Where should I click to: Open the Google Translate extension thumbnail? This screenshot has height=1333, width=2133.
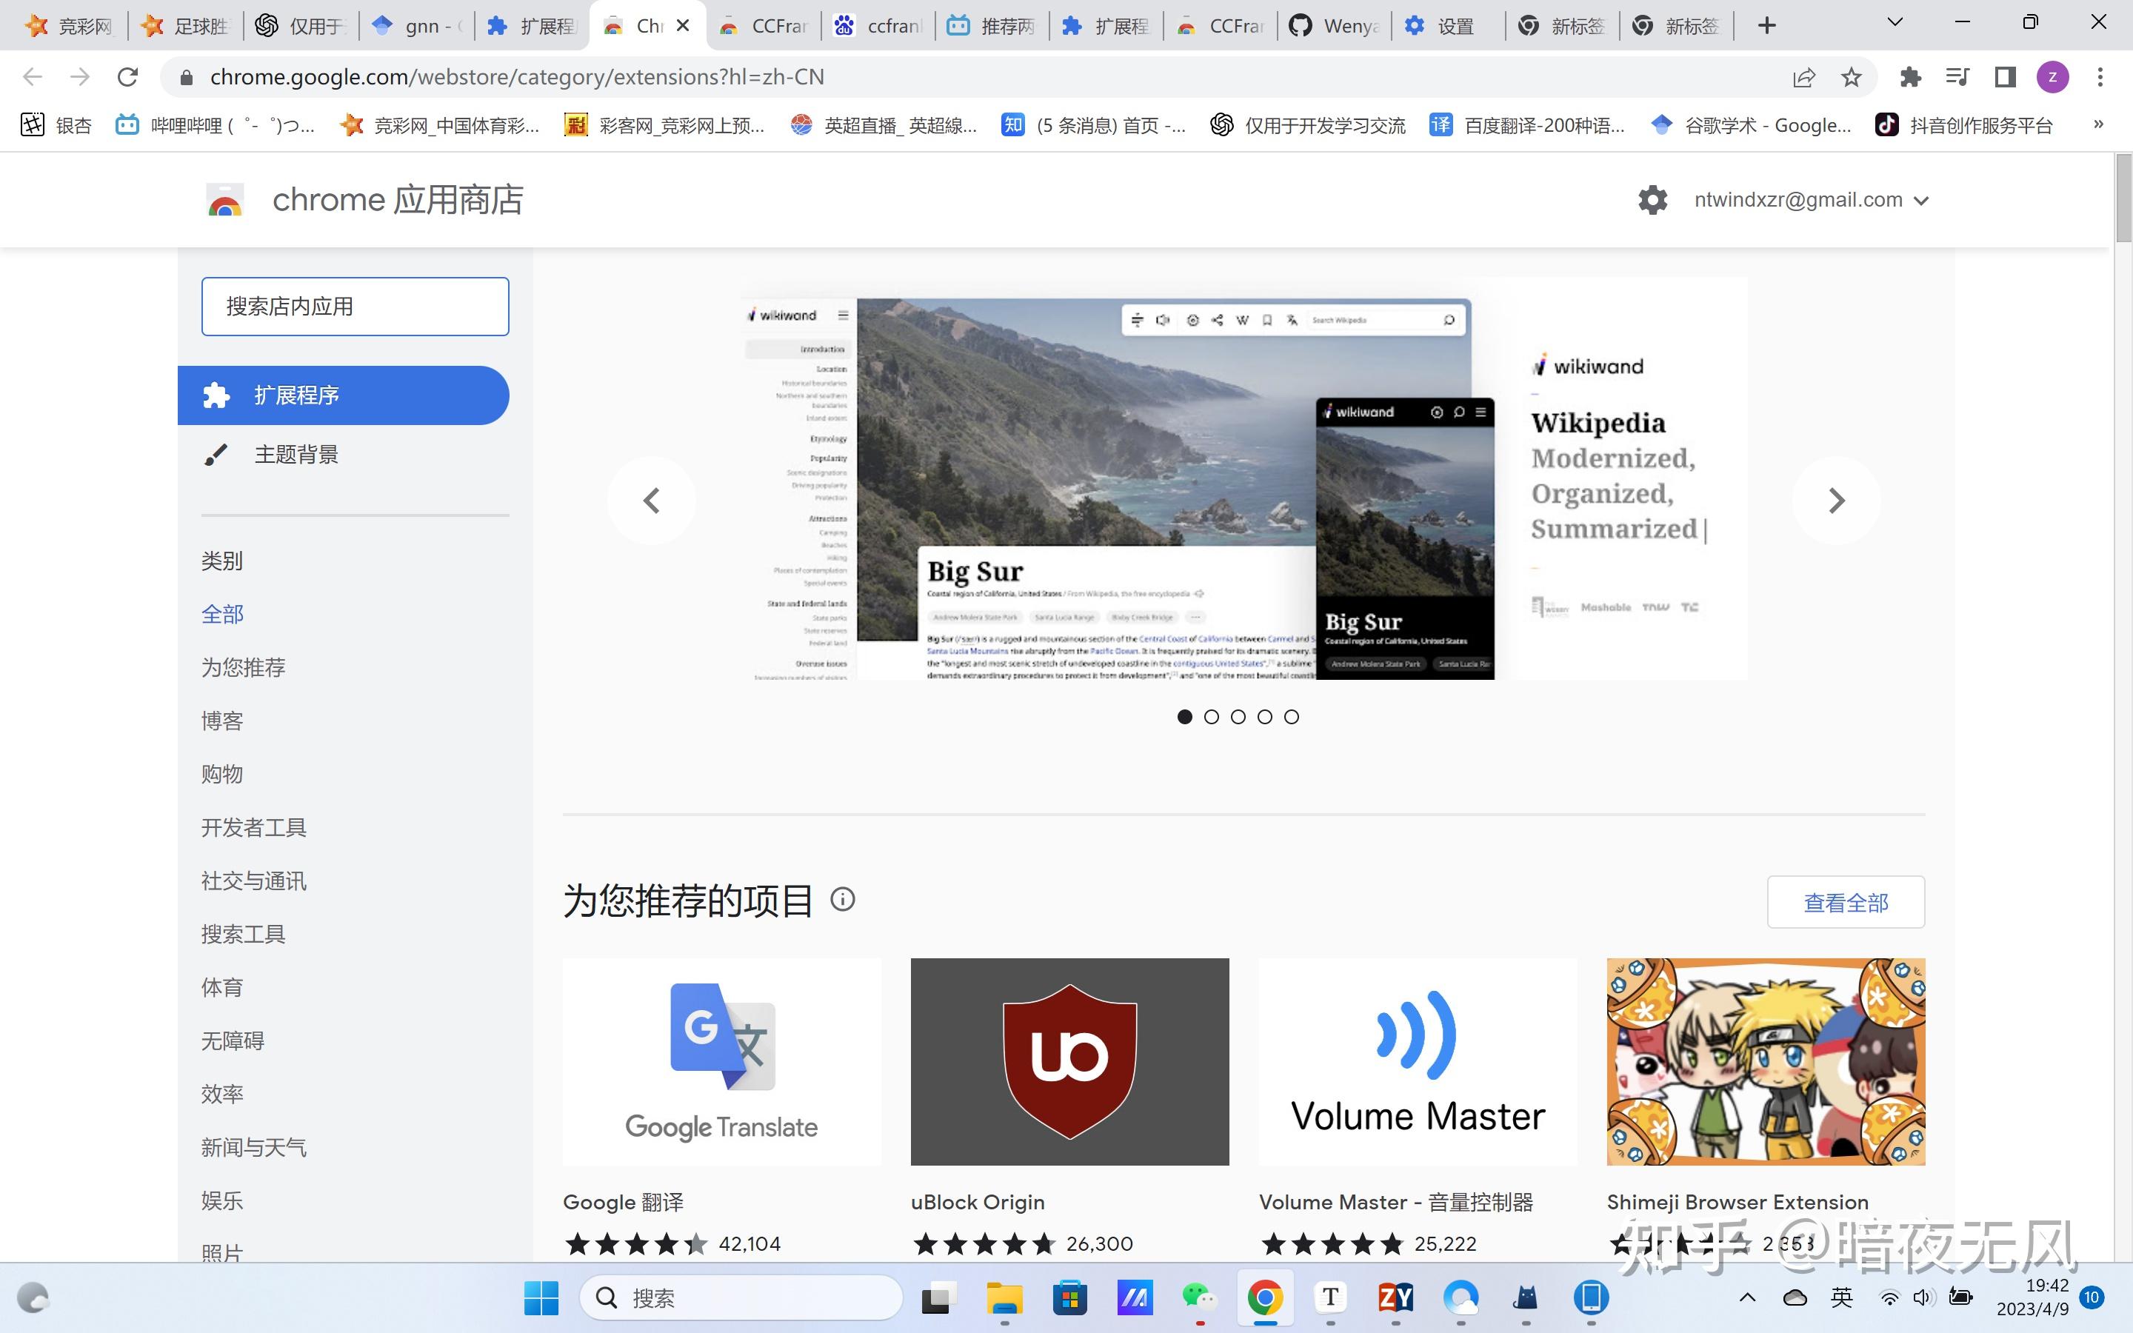722,1061
